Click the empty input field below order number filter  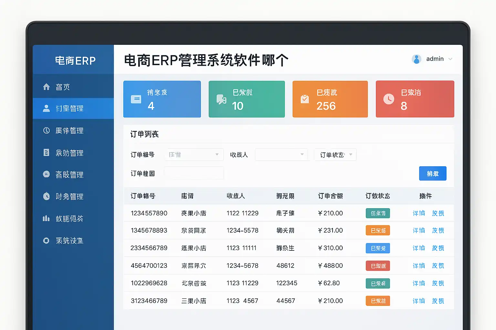pyautogui.click(x=194, y=173)
